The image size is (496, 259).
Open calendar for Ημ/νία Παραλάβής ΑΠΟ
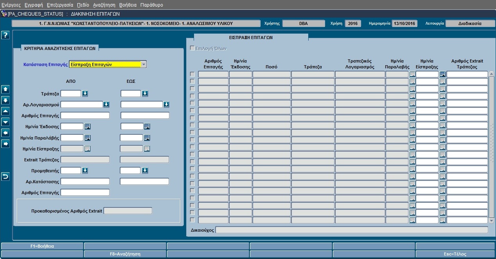coord(88,138)
